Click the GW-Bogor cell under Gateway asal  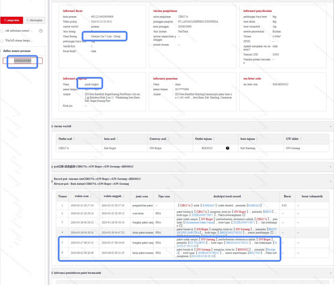click(156, 148)
